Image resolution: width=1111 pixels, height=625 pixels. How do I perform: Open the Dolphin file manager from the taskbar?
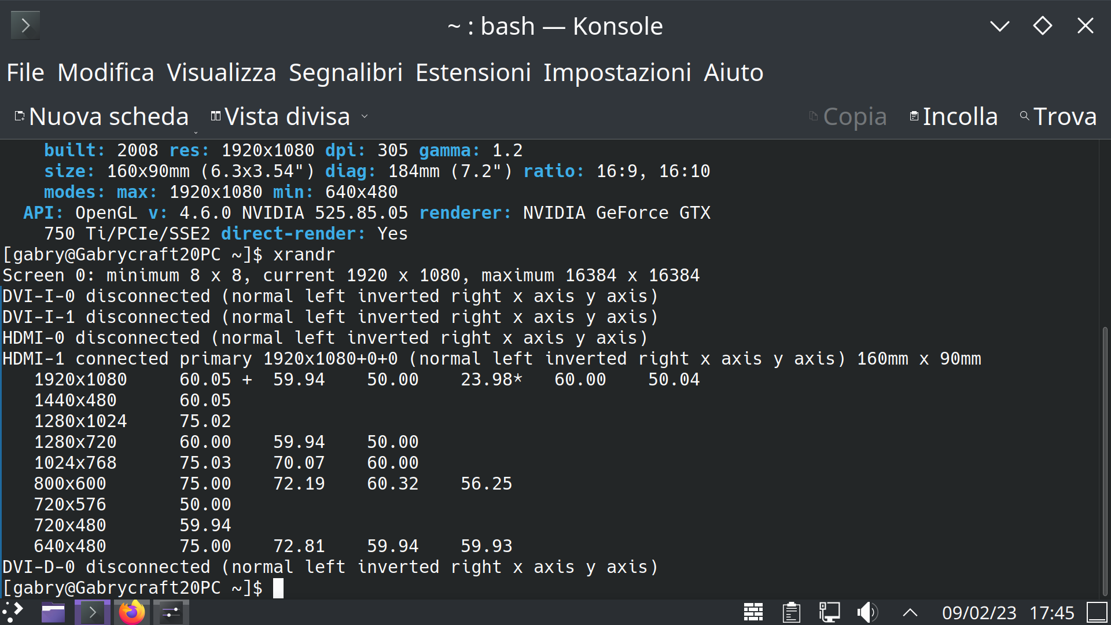(53, 612)
